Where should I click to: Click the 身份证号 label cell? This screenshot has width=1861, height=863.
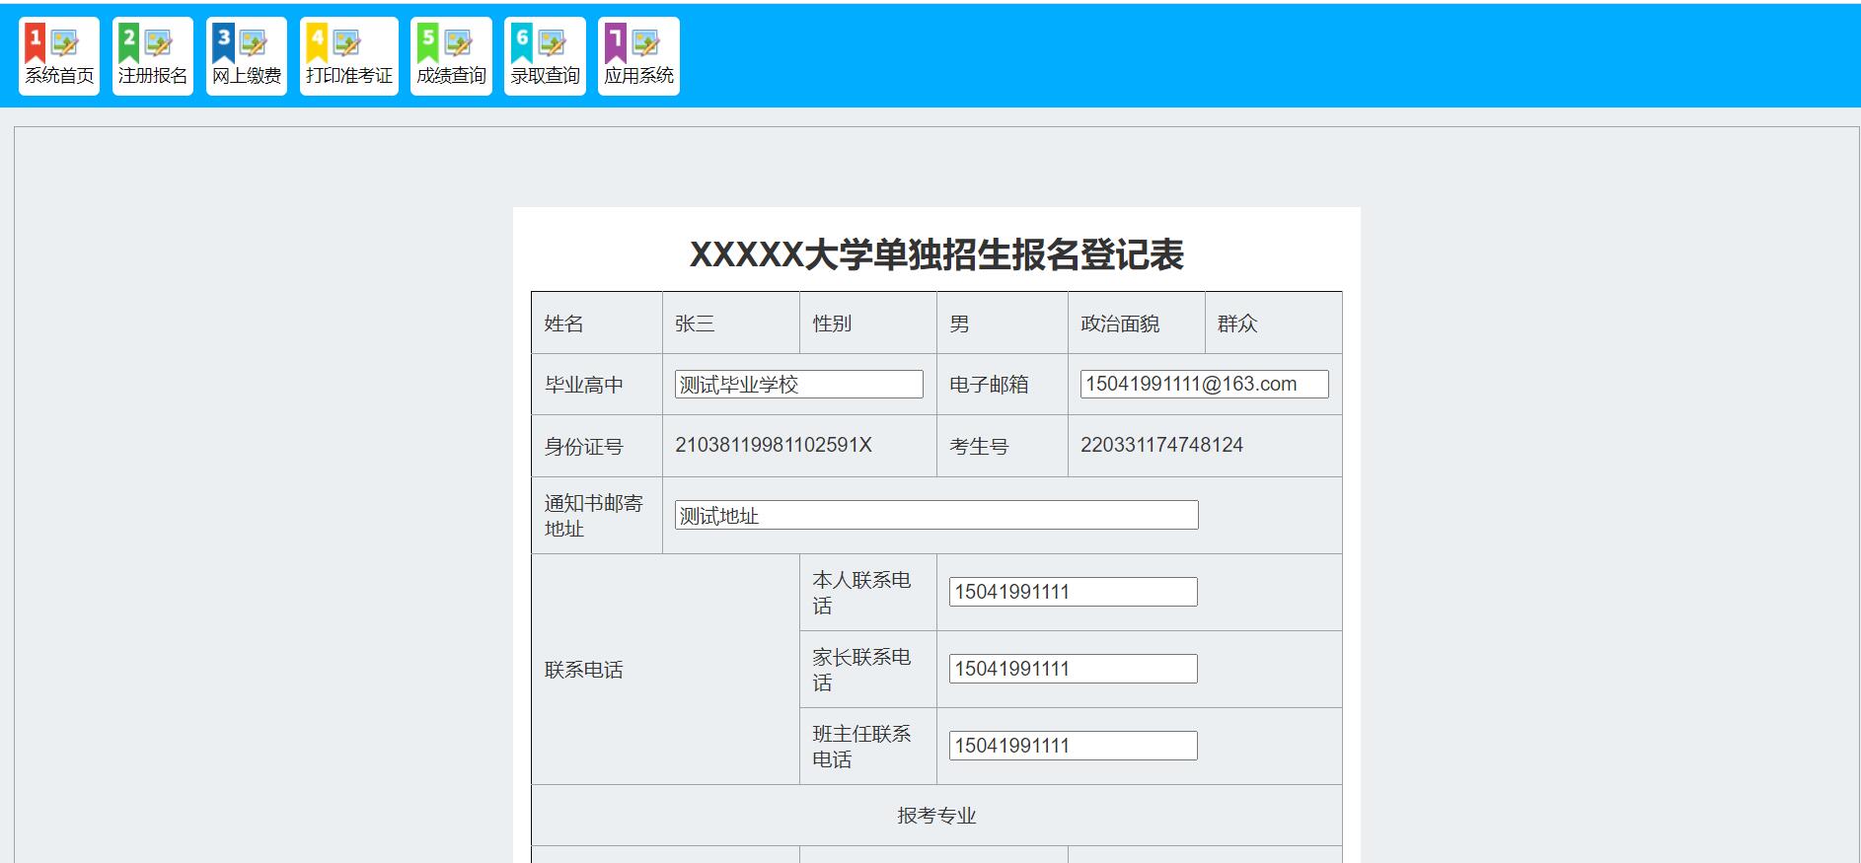click(x=597, y=446)
